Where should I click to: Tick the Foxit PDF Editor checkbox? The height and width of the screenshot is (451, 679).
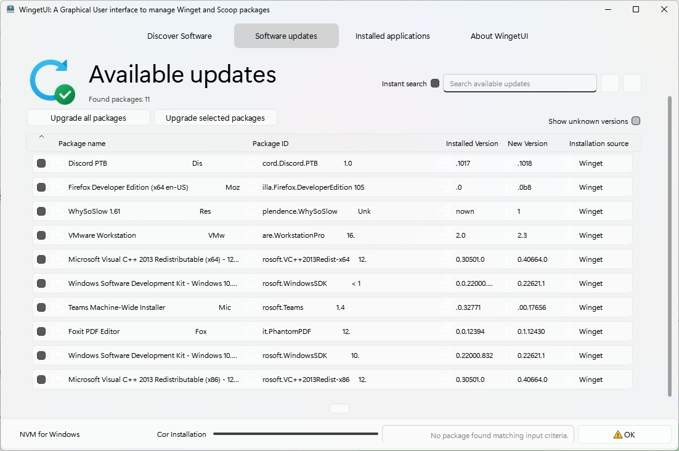coord(41,331)
